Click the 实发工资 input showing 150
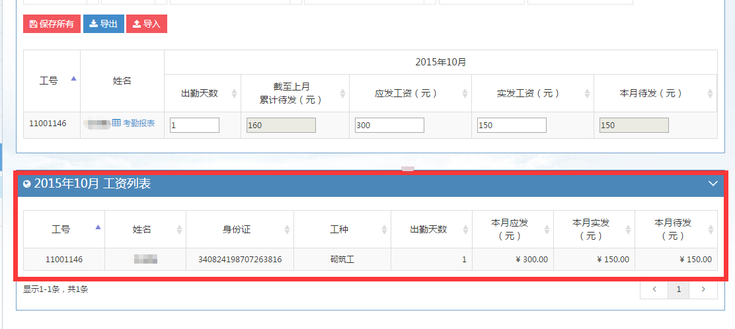The width and height of the screenshot is (735, 329). pyautogui.click(x=511, y=125)
